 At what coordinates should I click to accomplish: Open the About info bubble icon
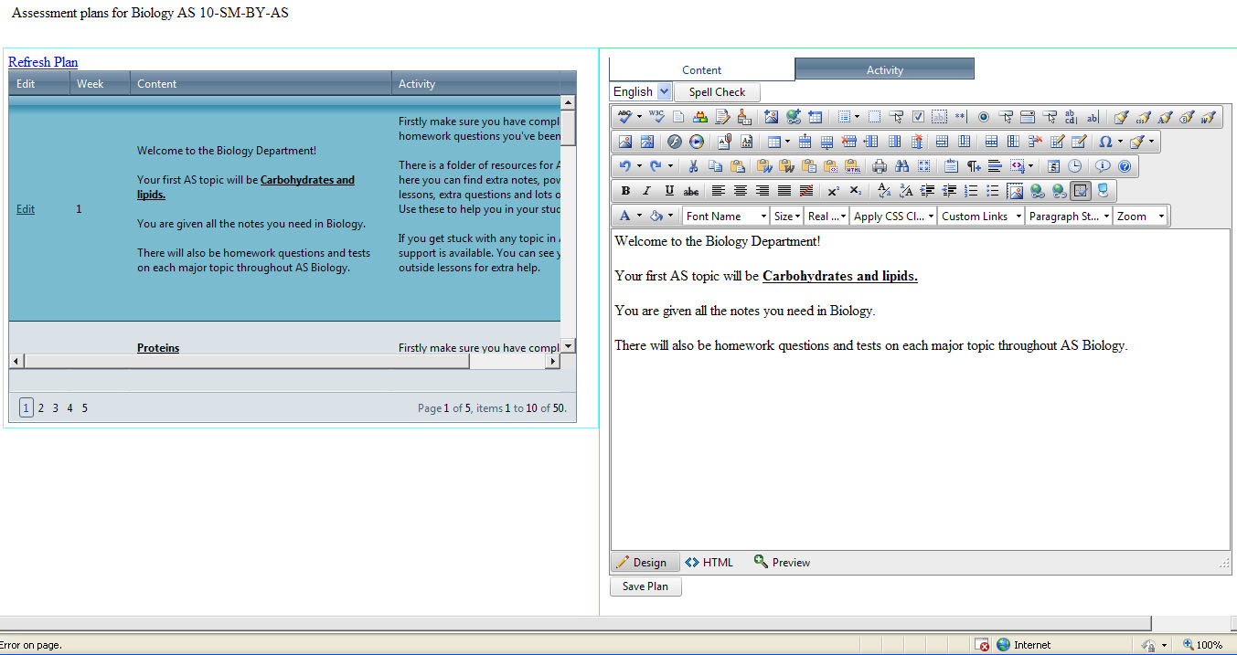point(1103,166)
